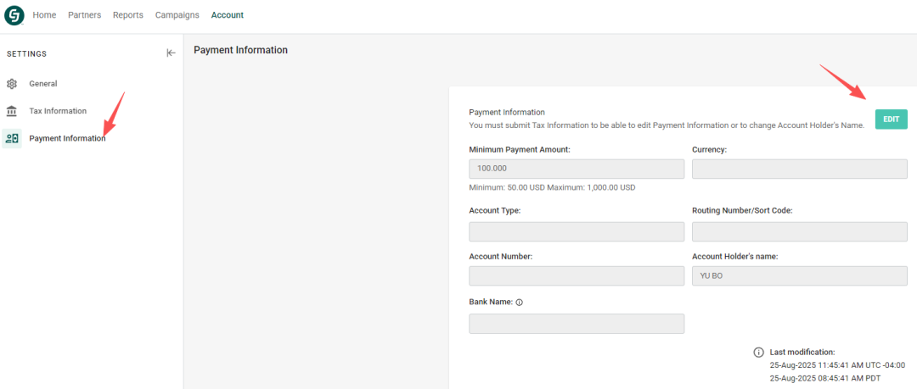Select the Account menu item

228,15
